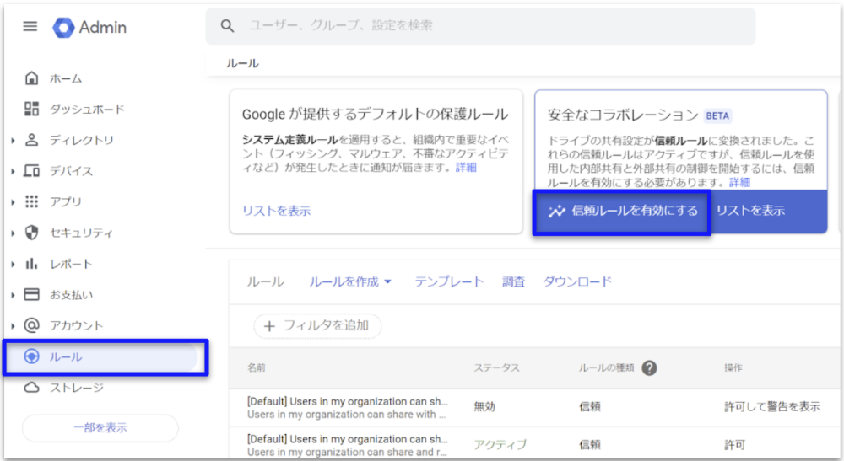Click 信頼ルールを有効にする button
Viewport: 844px width, 461px height.
tap(622, 212)
